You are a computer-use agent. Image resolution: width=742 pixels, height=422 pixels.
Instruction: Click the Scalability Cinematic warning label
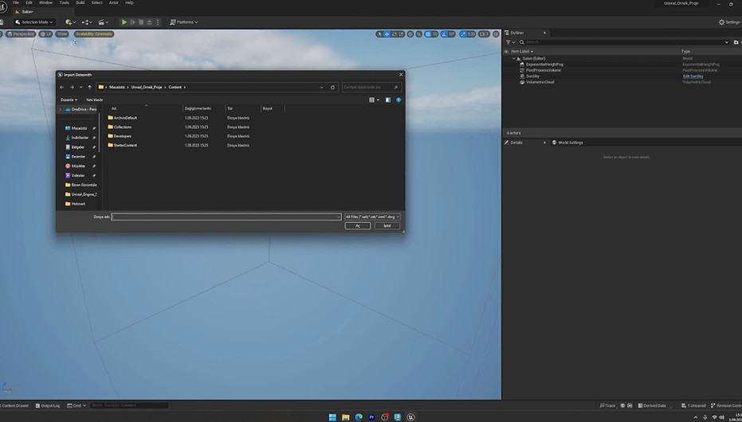[94, 34]
